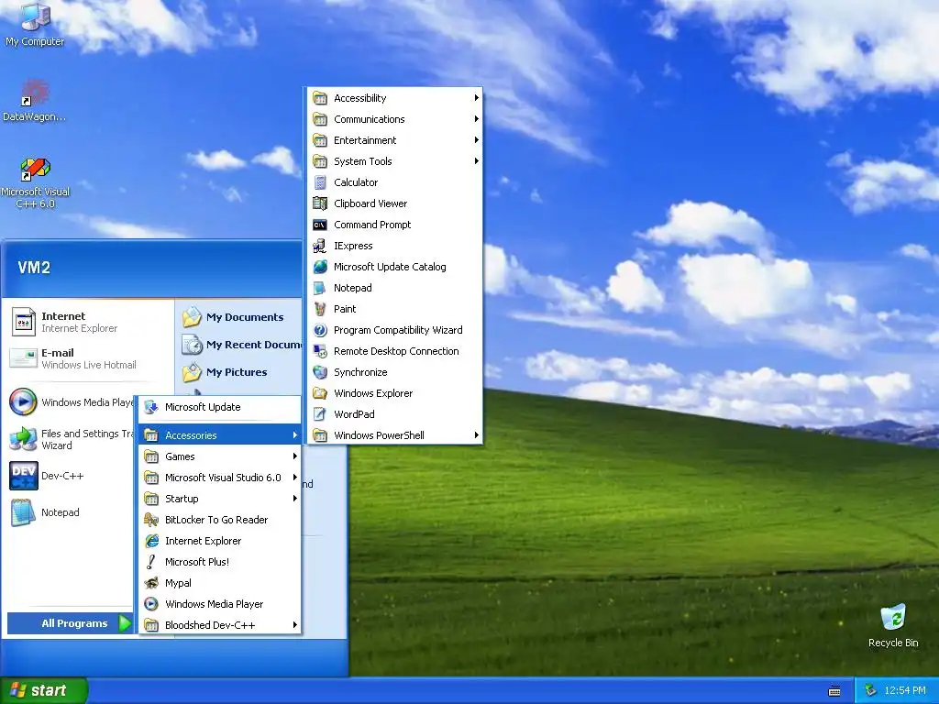Click the tray icon beside the clock
This screenshot has width=939, height=704.
[x=871, y=690]
